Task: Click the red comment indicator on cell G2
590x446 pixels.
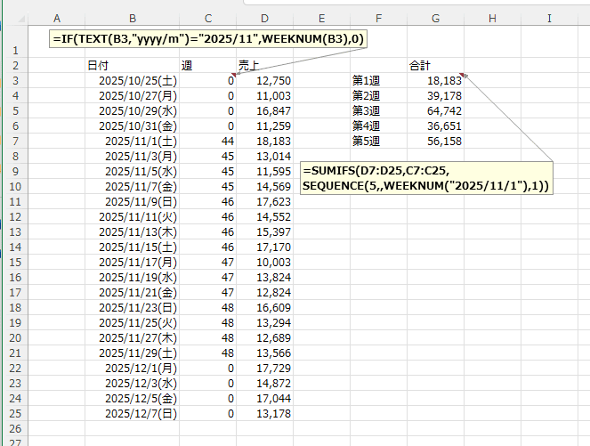Action: coord(462,75)
